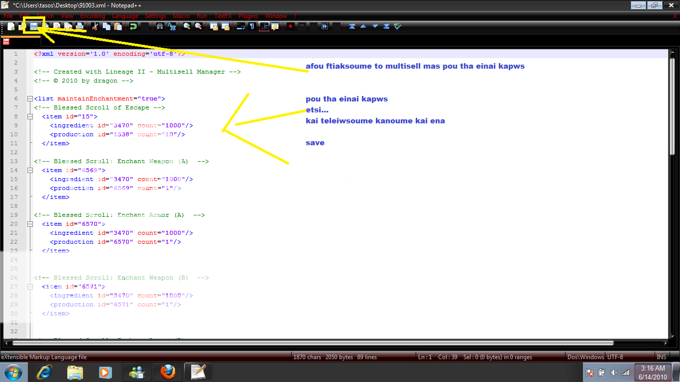Viewport: 680px width, 382px height.
Task: Open Firefox from the taskbar
Action: point(168,372)
